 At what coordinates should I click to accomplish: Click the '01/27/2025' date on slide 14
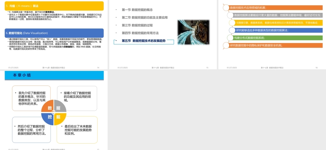pos(13,68)
